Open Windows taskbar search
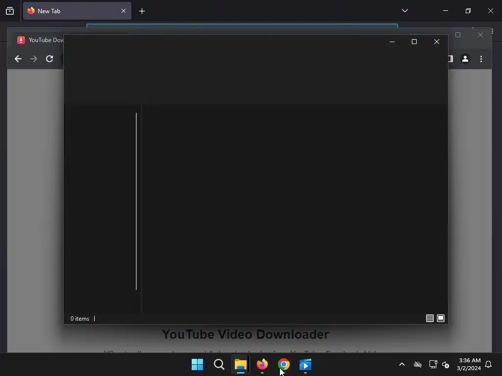 (x=219, y=364)
